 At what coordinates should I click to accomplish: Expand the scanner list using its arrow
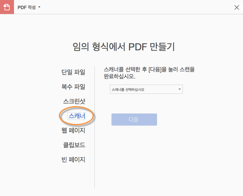[x=180, y=90]
